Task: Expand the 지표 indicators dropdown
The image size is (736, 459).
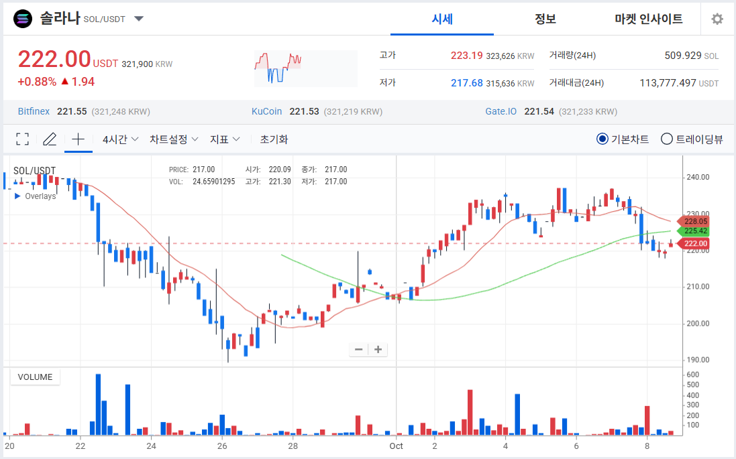Action: (225, 139)
